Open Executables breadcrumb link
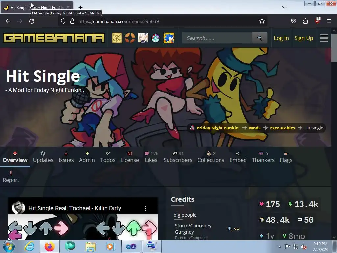Screen dimensions: 337x253 click(x=282, y=128)
